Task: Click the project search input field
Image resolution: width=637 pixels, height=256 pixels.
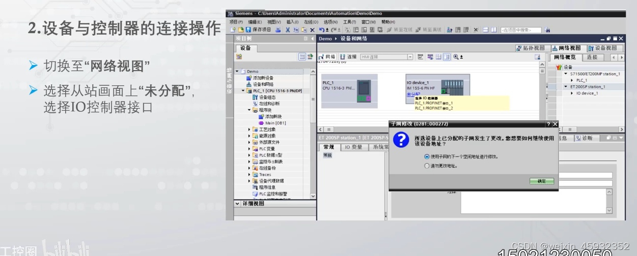Action: [x=521, y=29]
